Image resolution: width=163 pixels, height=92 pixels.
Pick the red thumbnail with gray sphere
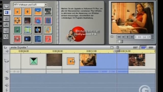tap(17, 39)
